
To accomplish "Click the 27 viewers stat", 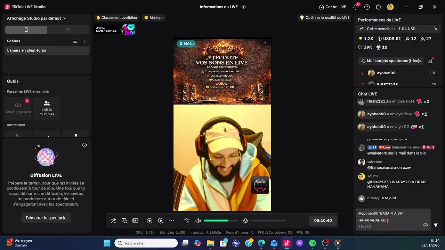I will [426, 39].
